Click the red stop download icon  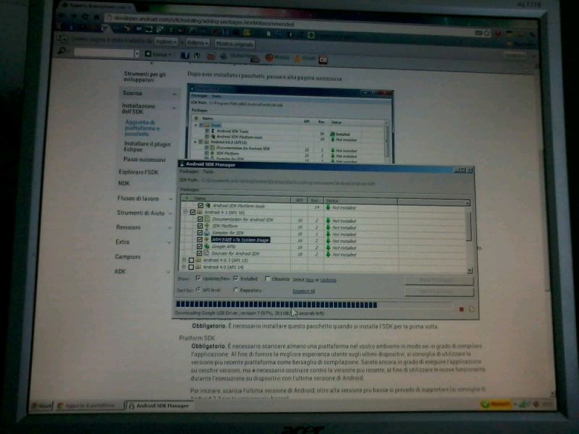[461, 310]
